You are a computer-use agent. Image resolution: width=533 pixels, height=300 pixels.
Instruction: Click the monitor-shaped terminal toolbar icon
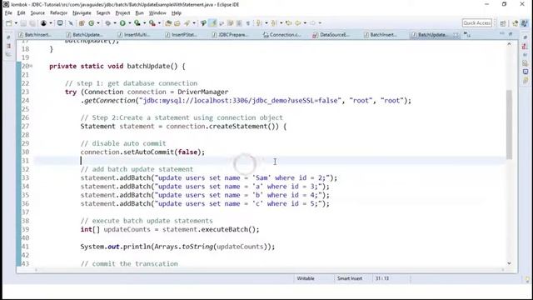[60, 23]
